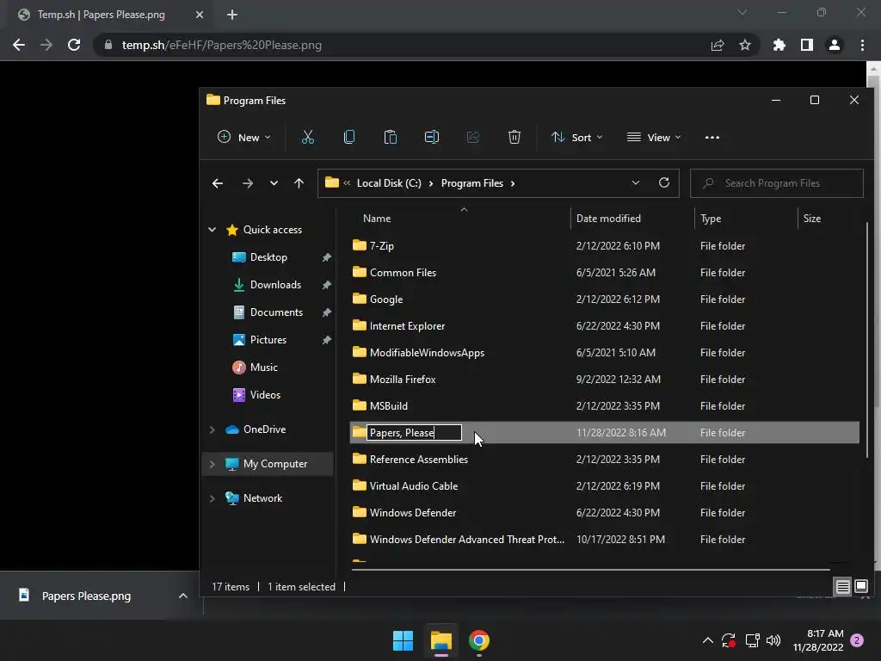Open Windows Start menu
This screenshot has height=661, width=881.
[403, 640]
